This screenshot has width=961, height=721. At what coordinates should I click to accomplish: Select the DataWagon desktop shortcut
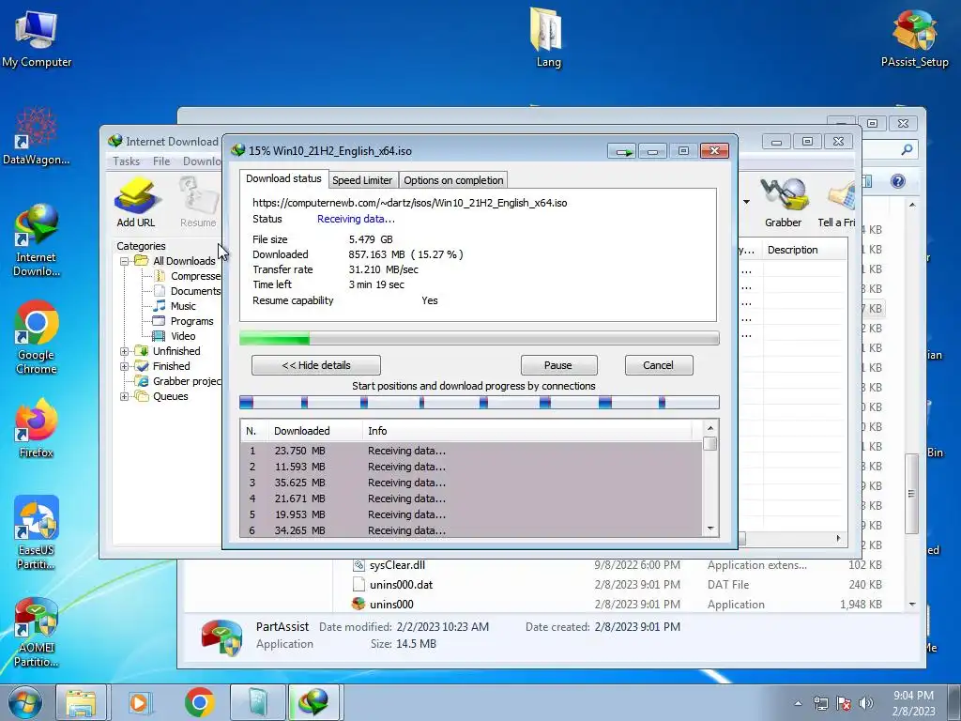37,136
